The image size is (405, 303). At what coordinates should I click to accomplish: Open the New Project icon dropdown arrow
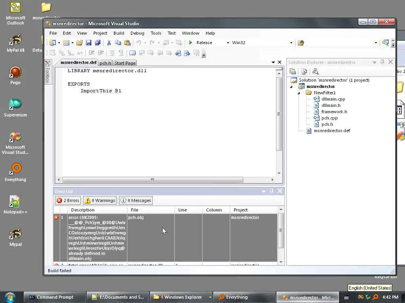pyautogui.click(x=59, y=43)
